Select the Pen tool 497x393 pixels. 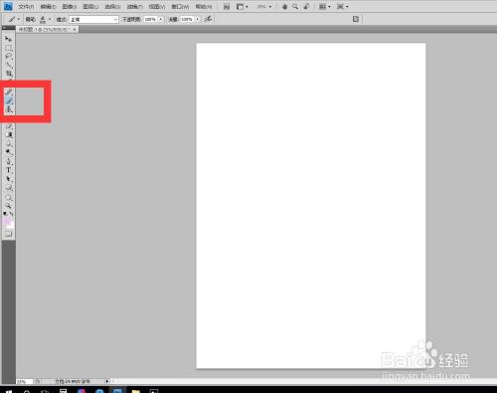pyautogui.click(x=9, y=161)
